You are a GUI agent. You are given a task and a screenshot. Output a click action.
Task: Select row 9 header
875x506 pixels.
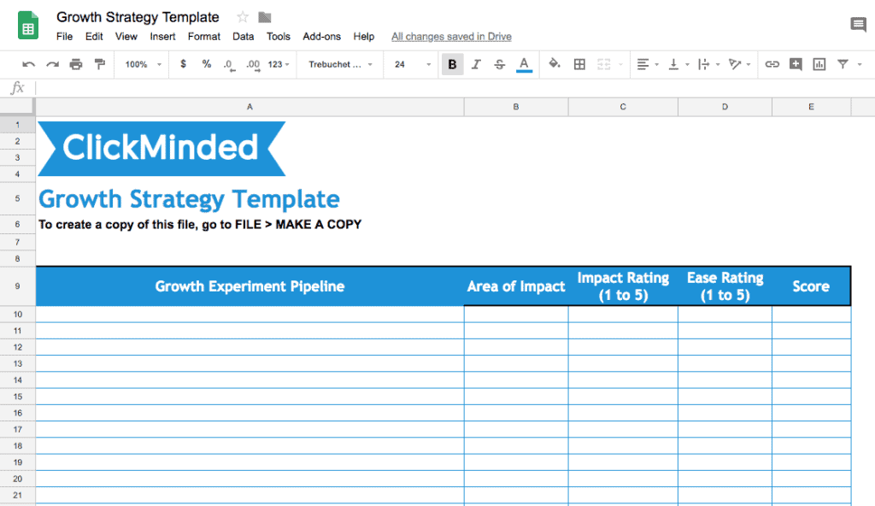pos(17,286)
